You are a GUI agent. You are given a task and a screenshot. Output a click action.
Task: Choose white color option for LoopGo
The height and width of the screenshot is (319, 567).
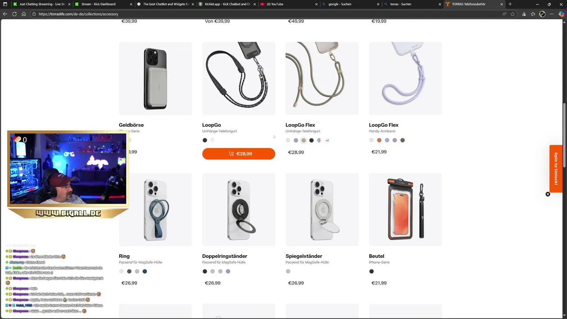(212, 140)
